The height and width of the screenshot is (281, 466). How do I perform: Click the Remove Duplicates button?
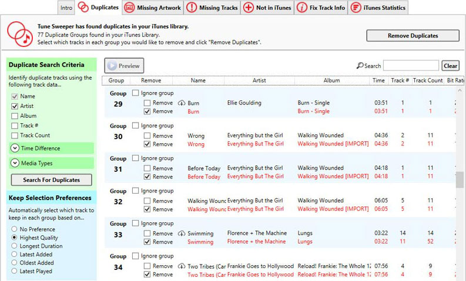coord(413,36)
